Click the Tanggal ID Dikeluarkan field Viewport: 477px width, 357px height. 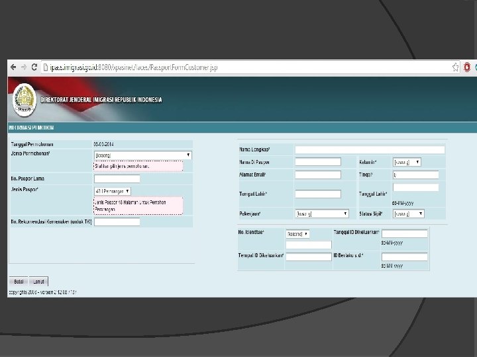[405, 233]
